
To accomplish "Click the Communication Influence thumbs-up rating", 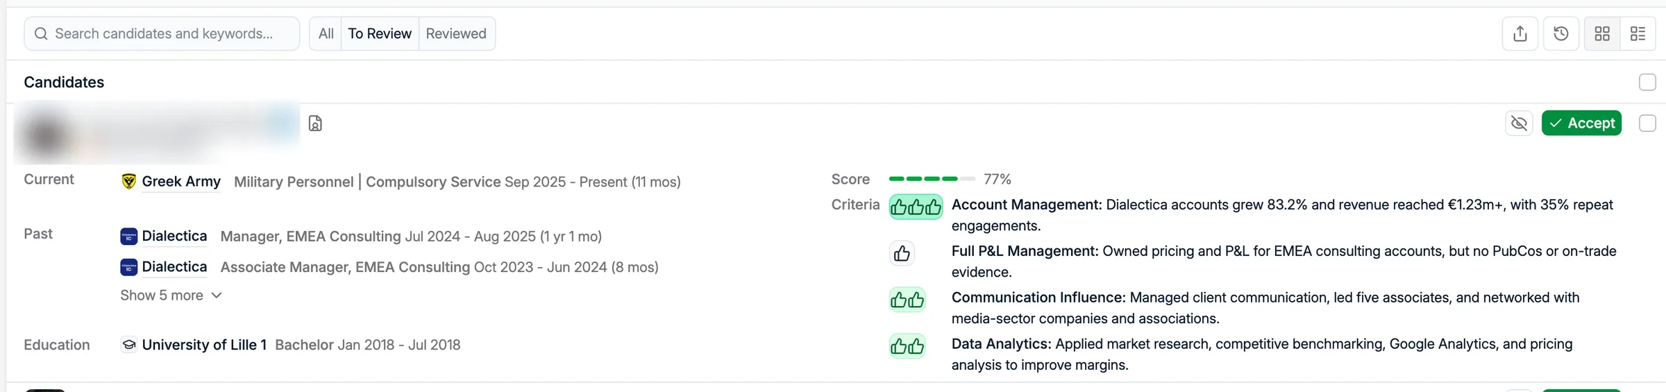I will (x=907, y=300).
